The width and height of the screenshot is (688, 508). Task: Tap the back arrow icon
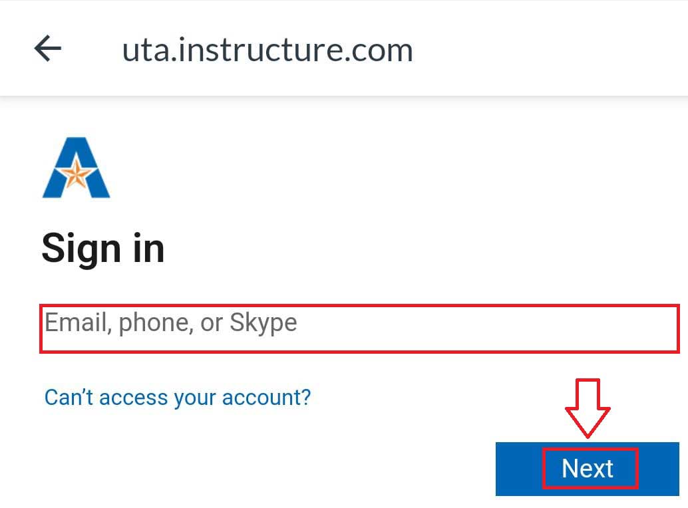pyautogui.click(x=48, y=49)
